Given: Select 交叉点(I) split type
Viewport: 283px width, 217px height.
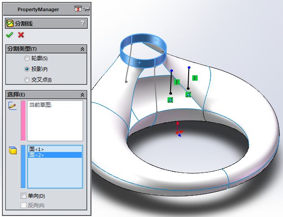Looking at the screenshot, I should [27, 80].
